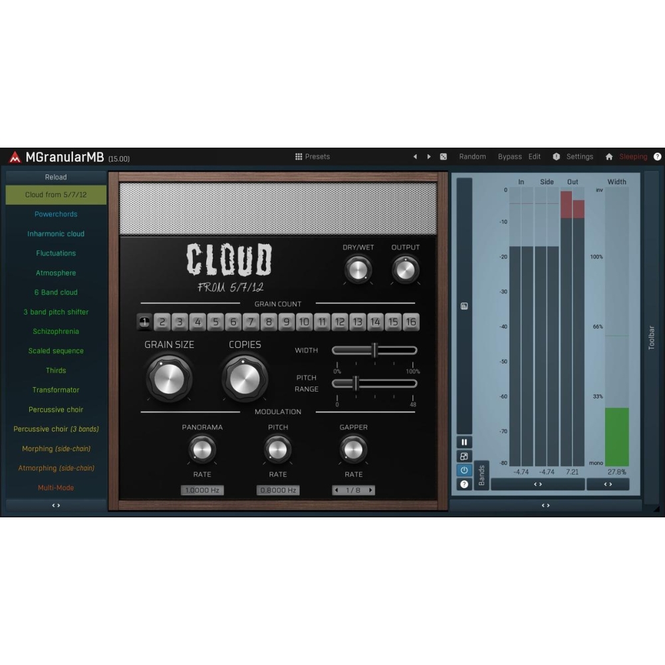Select grain count 12
Viewport: 665px width, 665px height.
[x=340, y=322]
